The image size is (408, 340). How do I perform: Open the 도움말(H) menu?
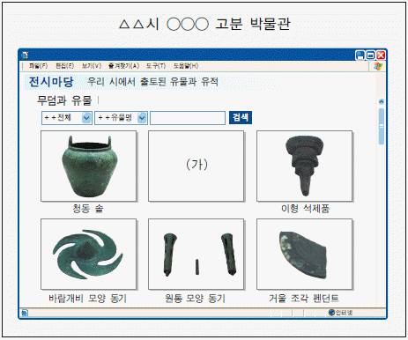pos(186,66)
